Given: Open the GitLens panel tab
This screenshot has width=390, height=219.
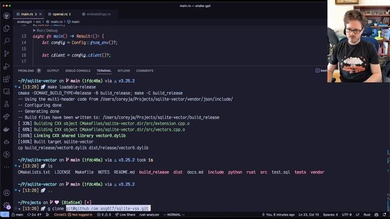Looking at the screenshot, I should coord(124,71).
